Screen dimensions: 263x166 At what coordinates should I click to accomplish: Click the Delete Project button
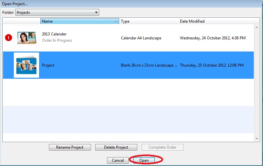point(116,147)
